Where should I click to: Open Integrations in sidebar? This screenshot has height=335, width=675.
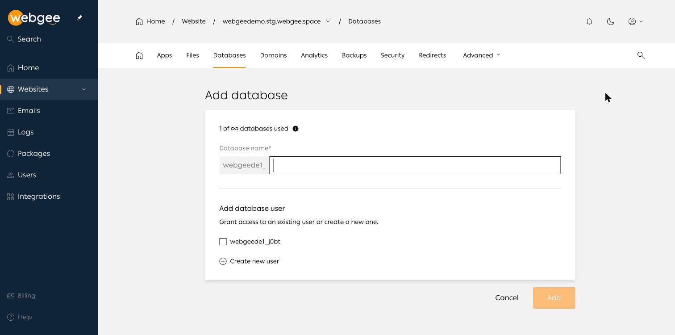49,197
